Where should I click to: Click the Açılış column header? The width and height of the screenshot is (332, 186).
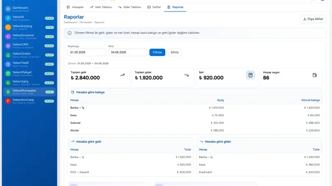tap(220, 100)
